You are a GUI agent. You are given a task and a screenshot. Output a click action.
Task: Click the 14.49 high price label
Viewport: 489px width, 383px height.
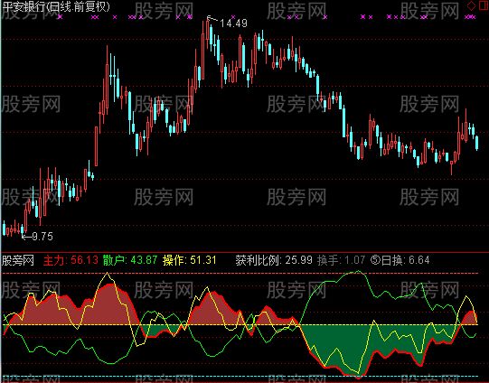point(233,23)
